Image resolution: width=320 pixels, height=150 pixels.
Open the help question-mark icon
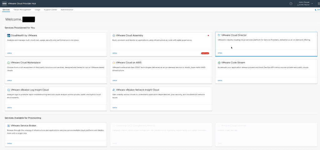point(291,3)
